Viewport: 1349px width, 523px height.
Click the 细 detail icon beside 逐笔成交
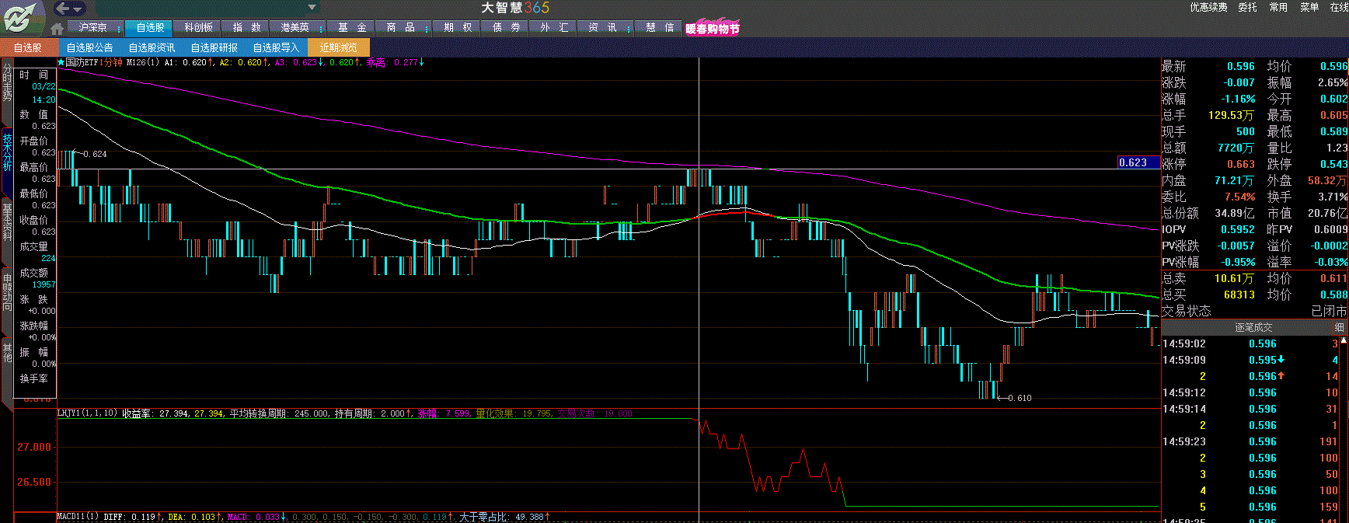click(x=1339, y=327)
